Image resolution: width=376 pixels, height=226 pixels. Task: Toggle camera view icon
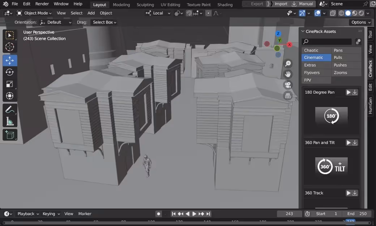tap(288, 85)
